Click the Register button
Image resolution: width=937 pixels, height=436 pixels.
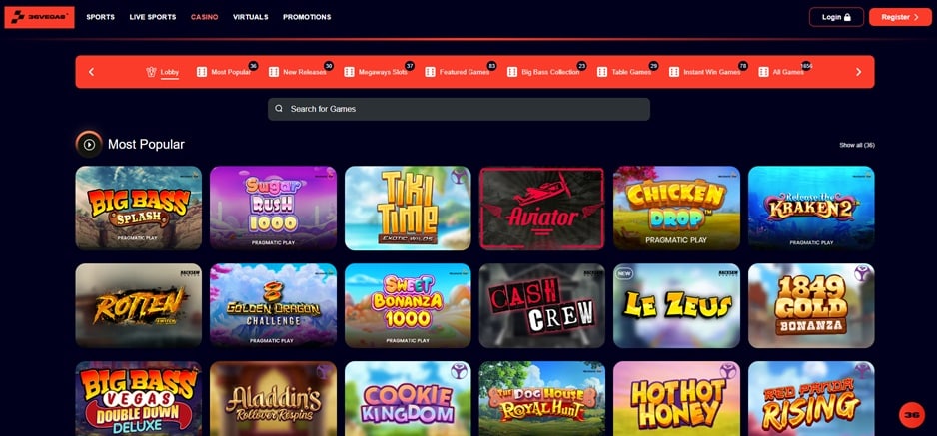point(900,17)
